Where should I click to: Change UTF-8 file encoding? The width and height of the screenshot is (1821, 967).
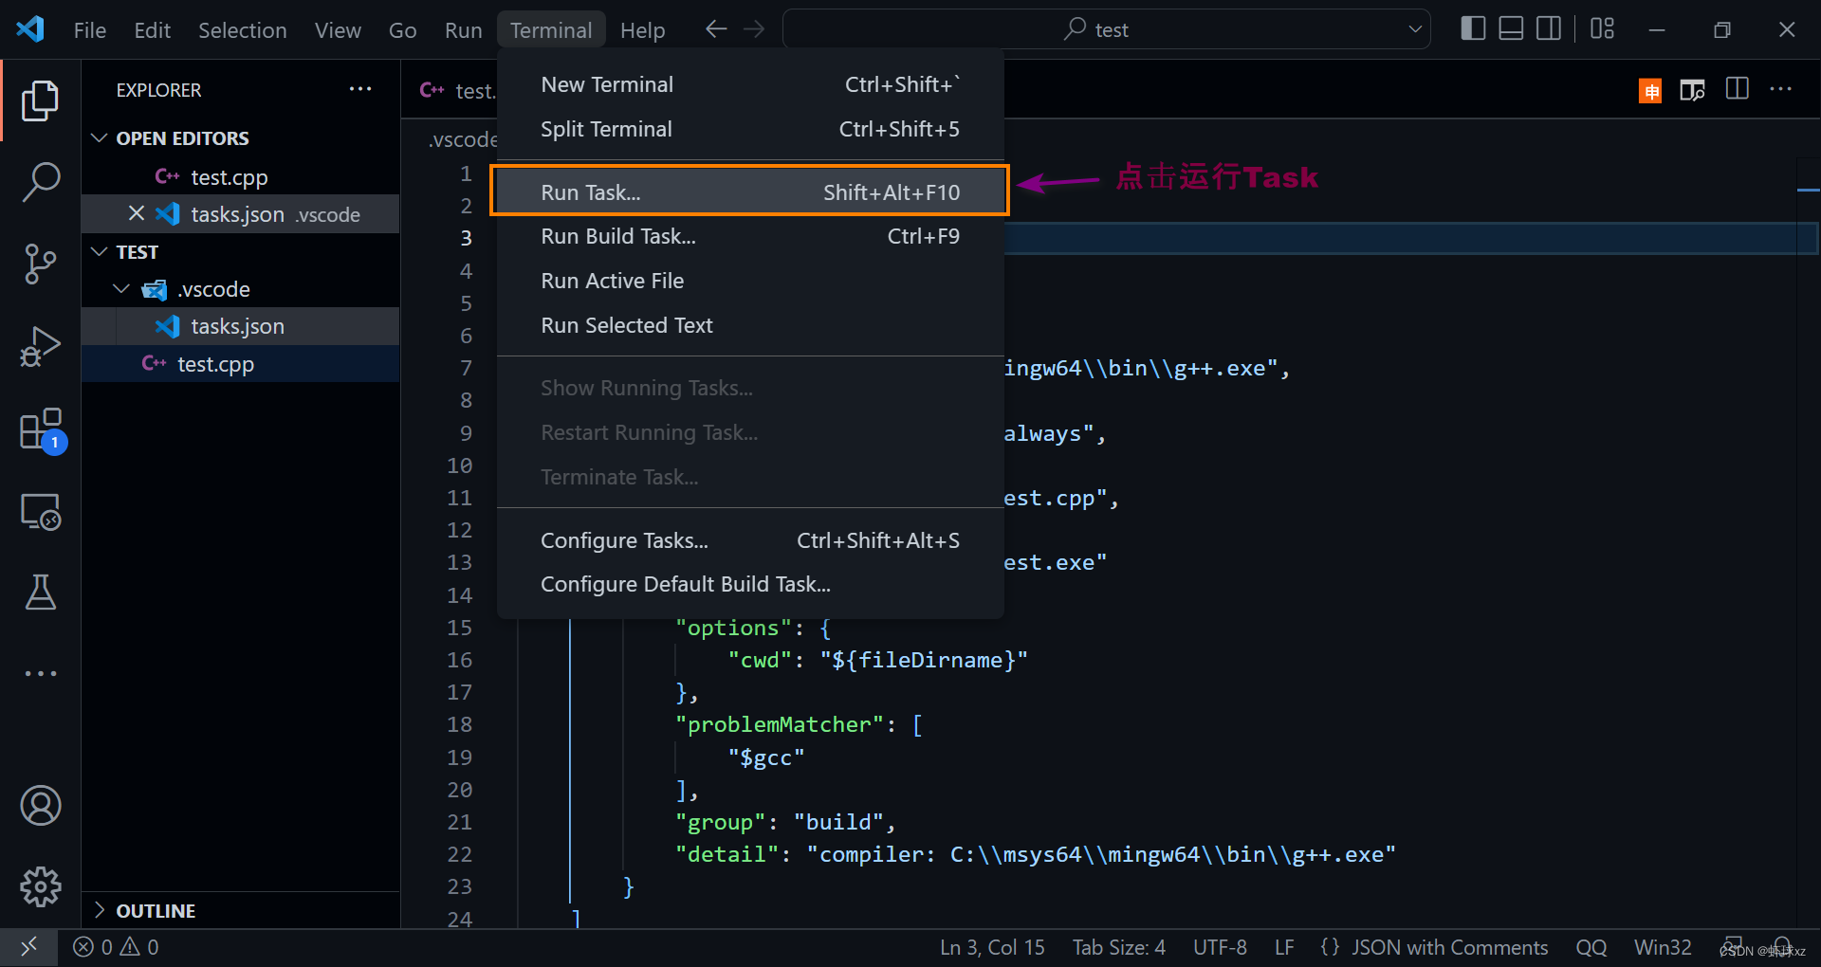pyautogui.click(x=1220, y=947)
